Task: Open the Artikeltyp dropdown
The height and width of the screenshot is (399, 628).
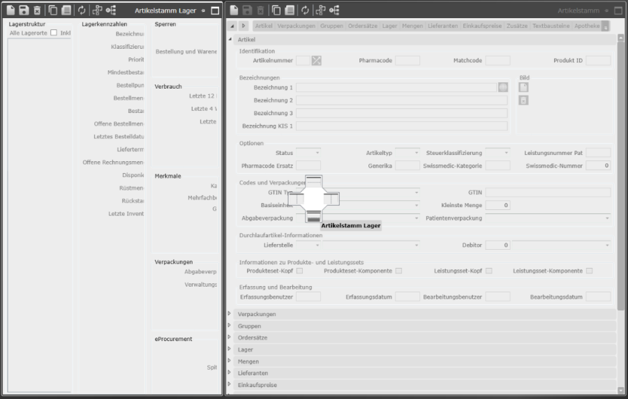Action: click(x=408, y=153)
